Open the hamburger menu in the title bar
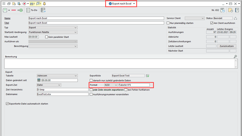 4,4
